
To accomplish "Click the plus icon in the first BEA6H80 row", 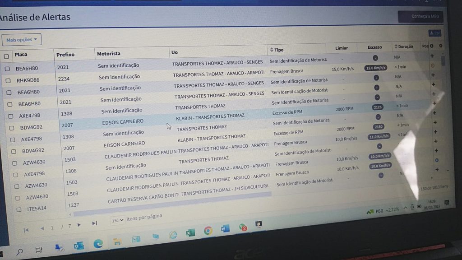I will point(432,56).
